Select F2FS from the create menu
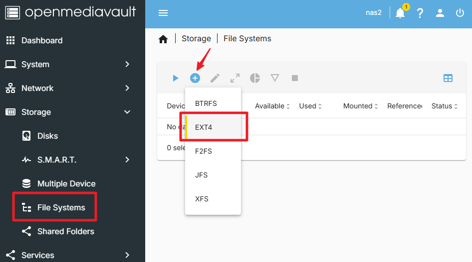The width and height of the screenshot is (472, 262). click(213, 151)
